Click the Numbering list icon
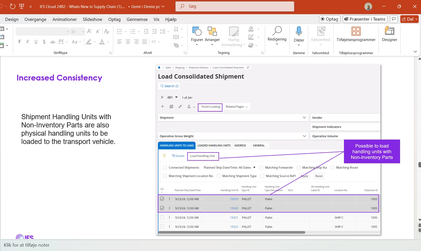 click(x=133, y=31)
